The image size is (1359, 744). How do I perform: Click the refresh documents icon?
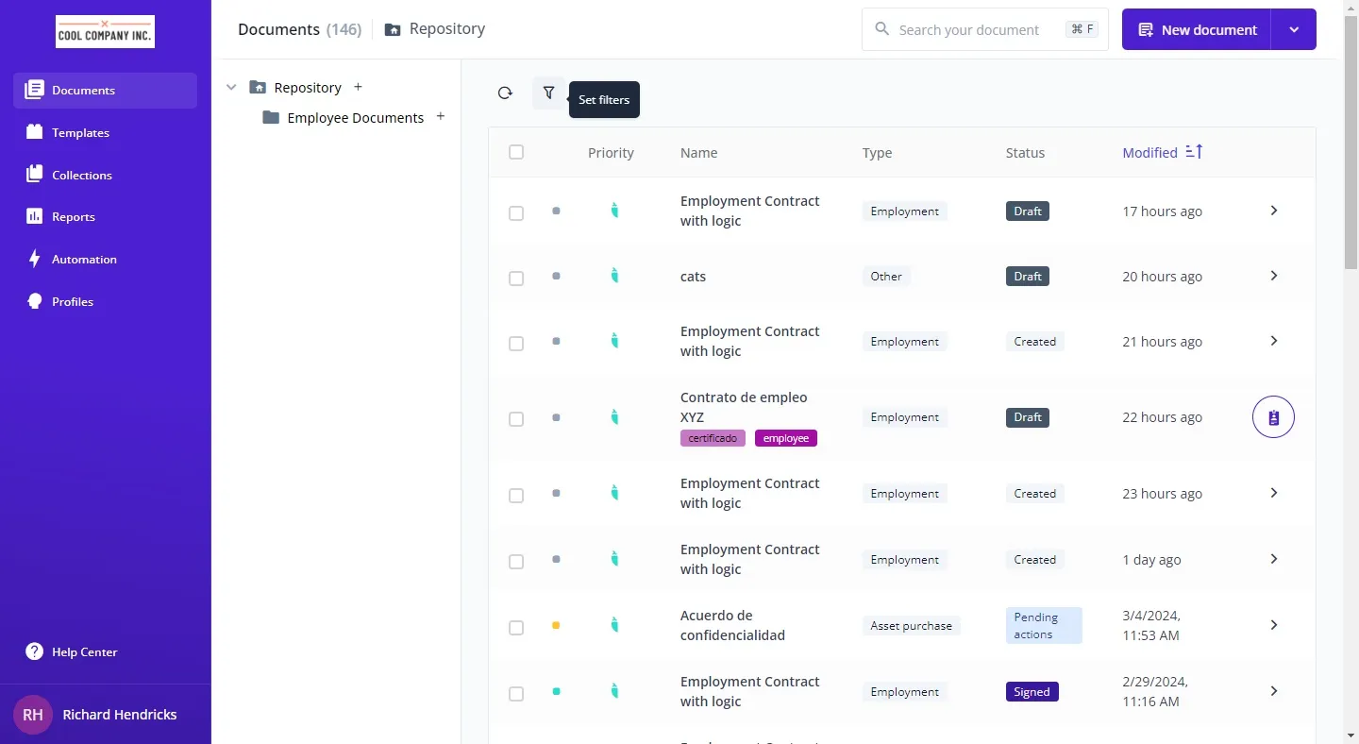(505, 93)
